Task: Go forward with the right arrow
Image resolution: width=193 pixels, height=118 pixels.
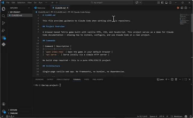Action: (56, 3)
